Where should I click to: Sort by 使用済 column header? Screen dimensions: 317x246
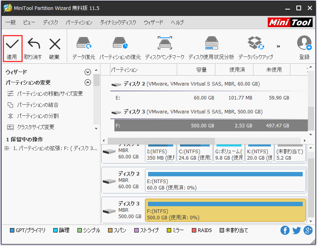pos(234,70)
